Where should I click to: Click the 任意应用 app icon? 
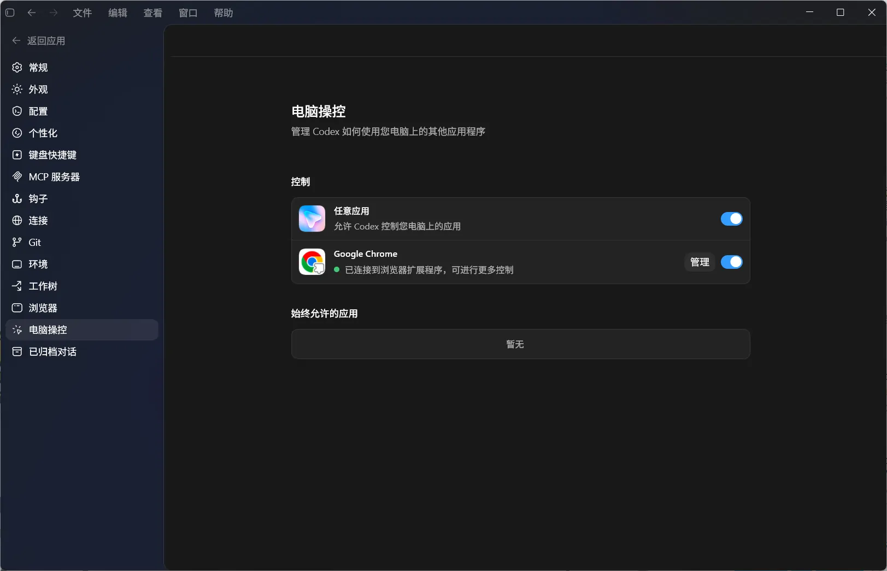pos(312,219)
